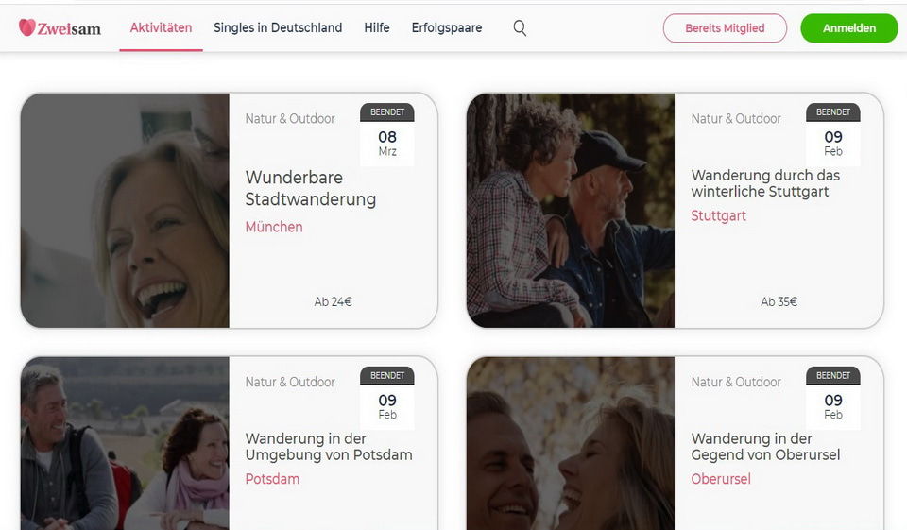Viewport: 907px width, 530px height.
Task: Click the Oberursel location link
Action: [x=721, y=479]
